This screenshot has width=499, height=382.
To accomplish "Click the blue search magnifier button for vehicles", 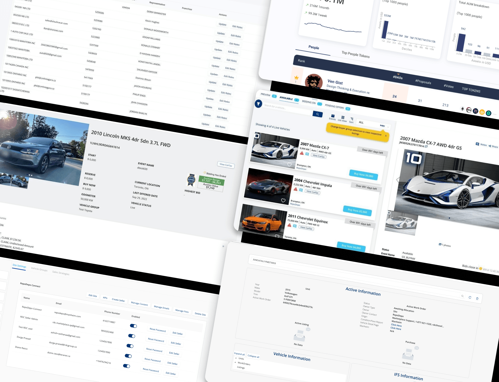I will [317, 114].
